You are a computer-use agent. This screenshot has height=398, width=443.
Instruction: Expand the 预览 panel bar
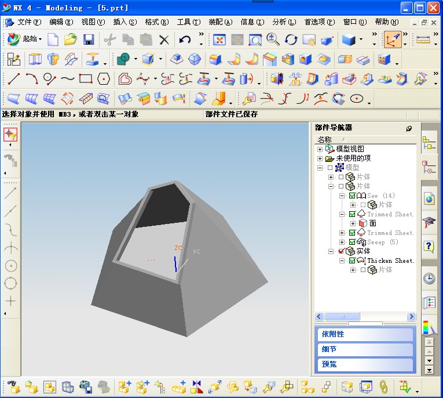point(365,364)
